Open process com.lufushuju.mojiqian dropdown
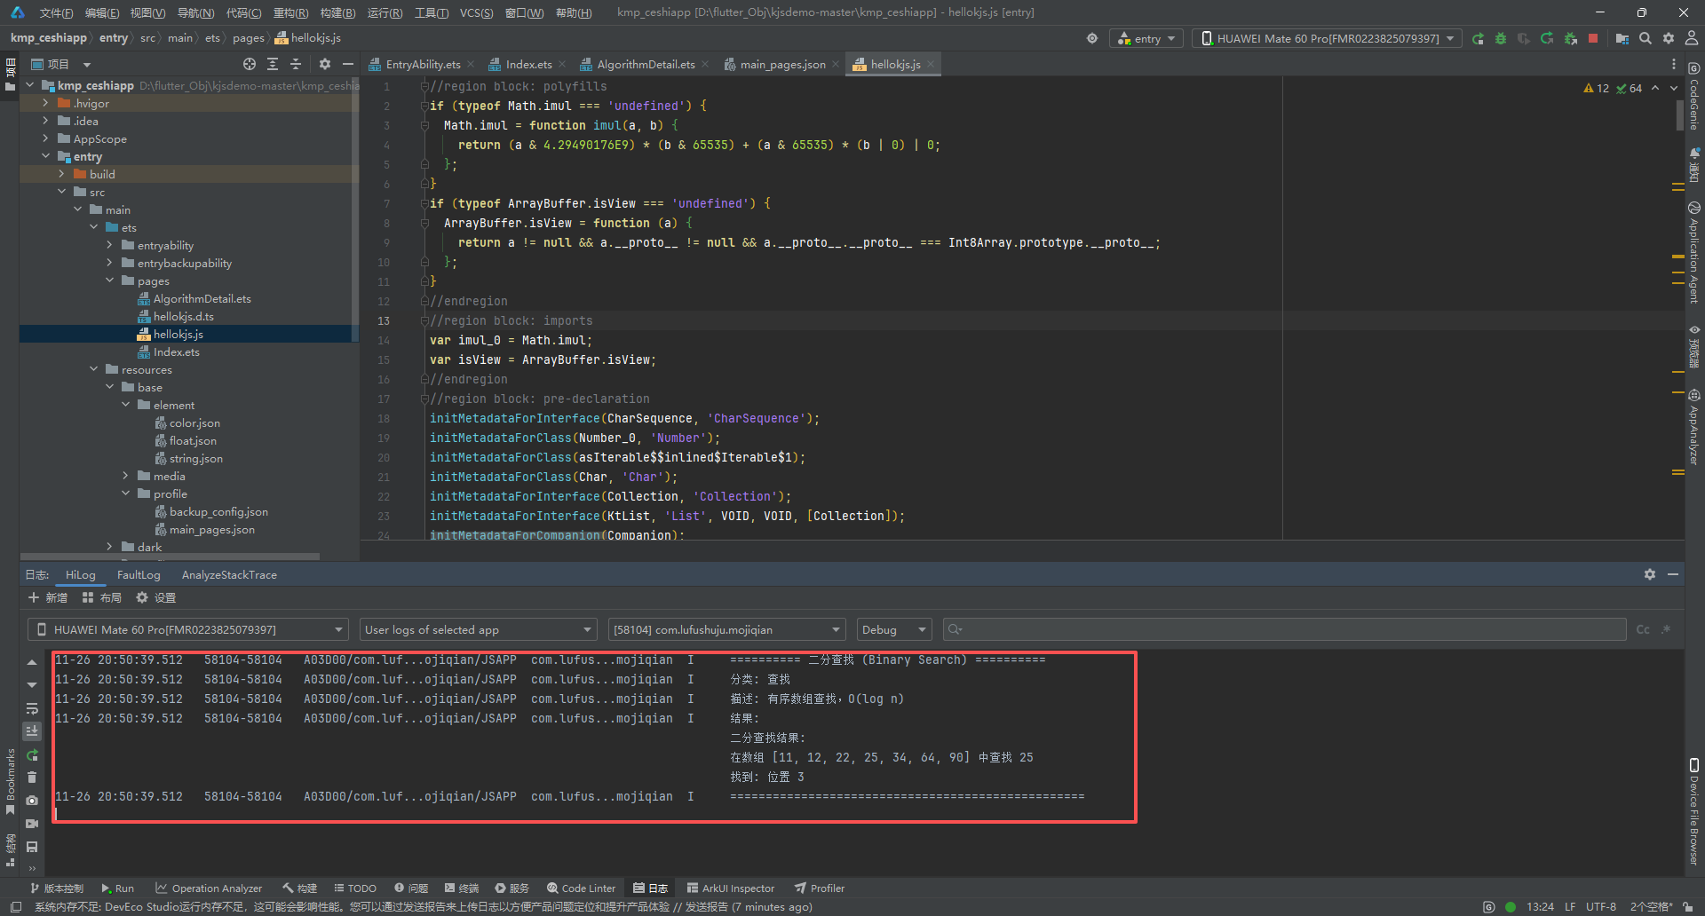The height and width of the screenshot is (916, 1705). 727,629
